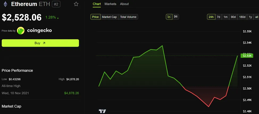Open the coingecko data provider link
The height and width of the screenshot is (114, 259).
[39, 31]
